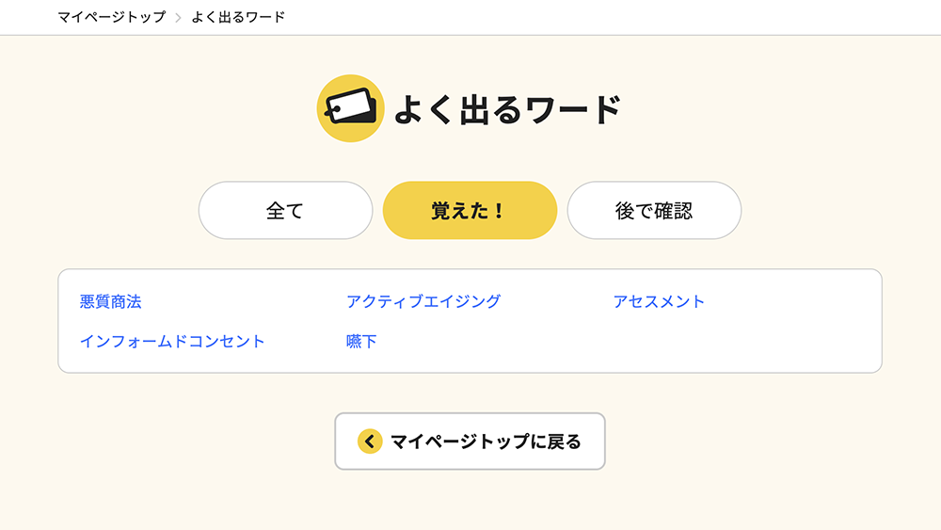Image resolution: width=941 pixels, height=530 pixels.
Task: View the インフォームドコンセント entry
Action: point(172,341)
